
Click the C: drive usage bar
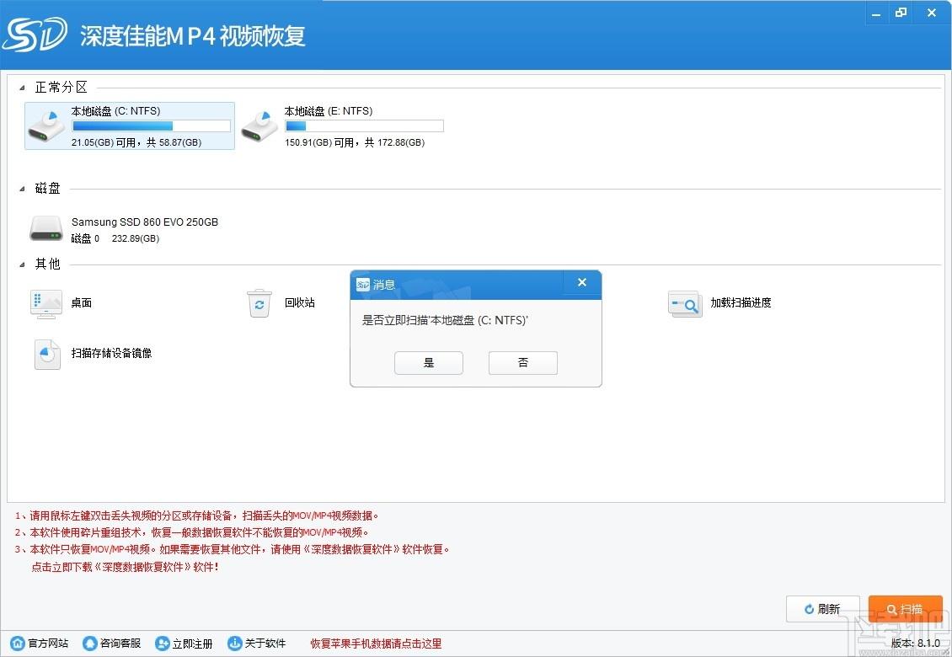tap(151, 126)
